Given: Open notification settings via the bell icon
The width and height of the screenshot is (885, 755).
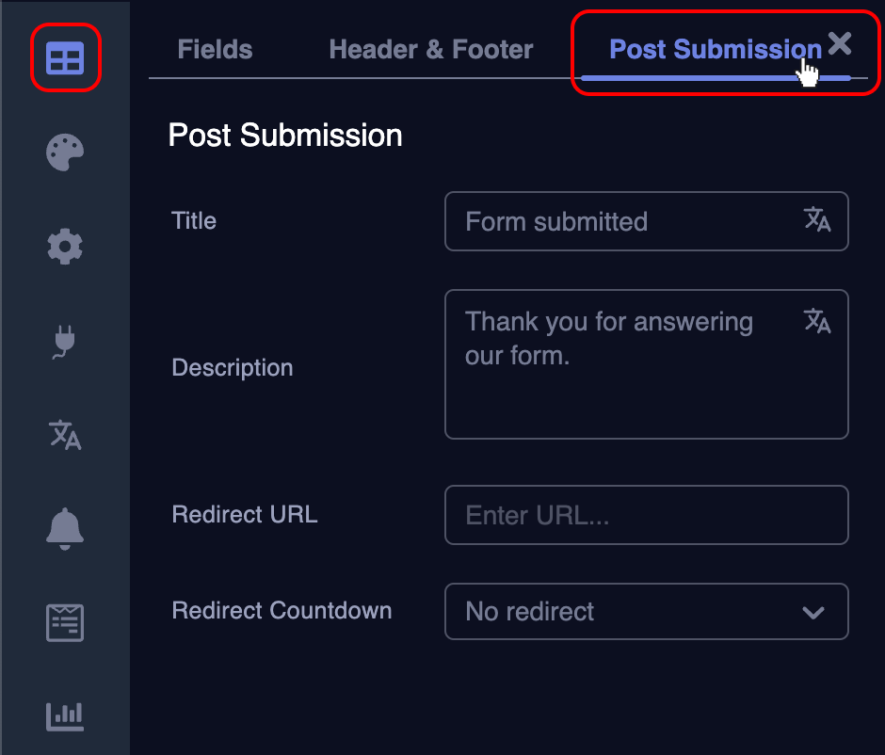Looking at the screenshot, I should click(64, 529).
